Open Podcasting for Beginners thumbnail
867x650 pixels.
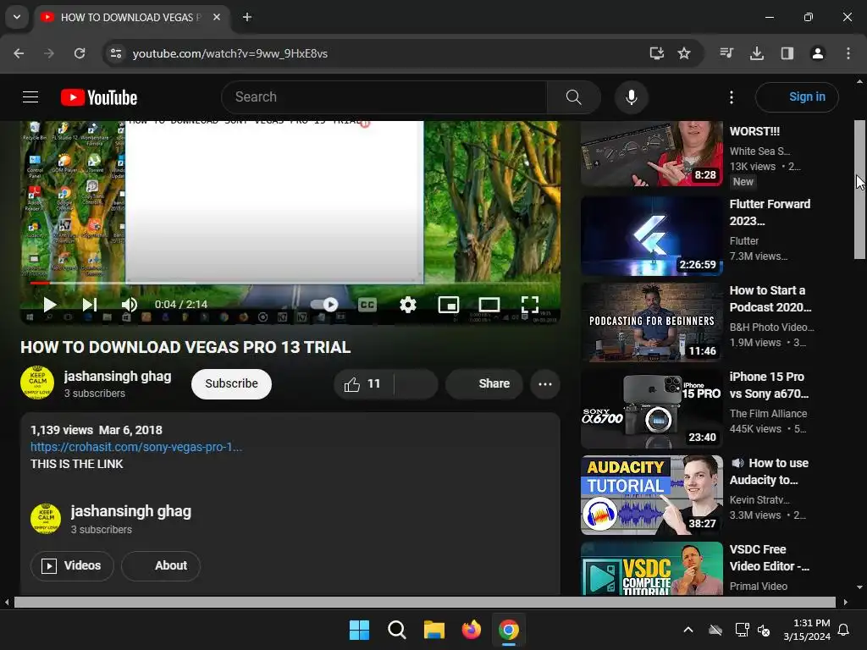tap(652, 322)
